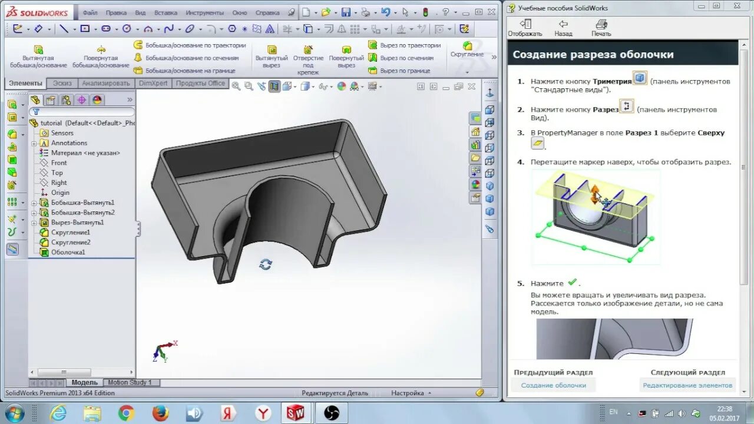
Task: Follow the Редактирование элементов link
Action: (687, 385)
